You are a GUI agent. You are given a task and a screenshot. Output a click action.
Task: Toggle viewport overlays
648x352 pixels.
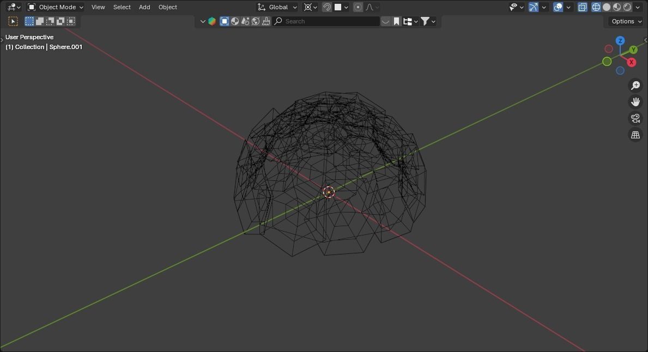(x=558, y=7)
